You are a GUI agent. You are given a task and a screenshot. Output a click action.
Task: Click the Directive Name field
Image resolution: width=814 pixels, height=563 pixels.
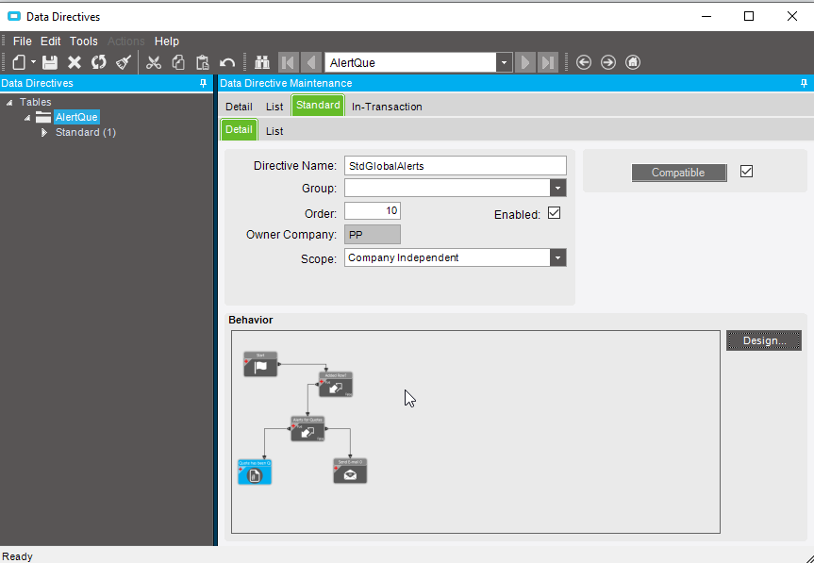456,166
